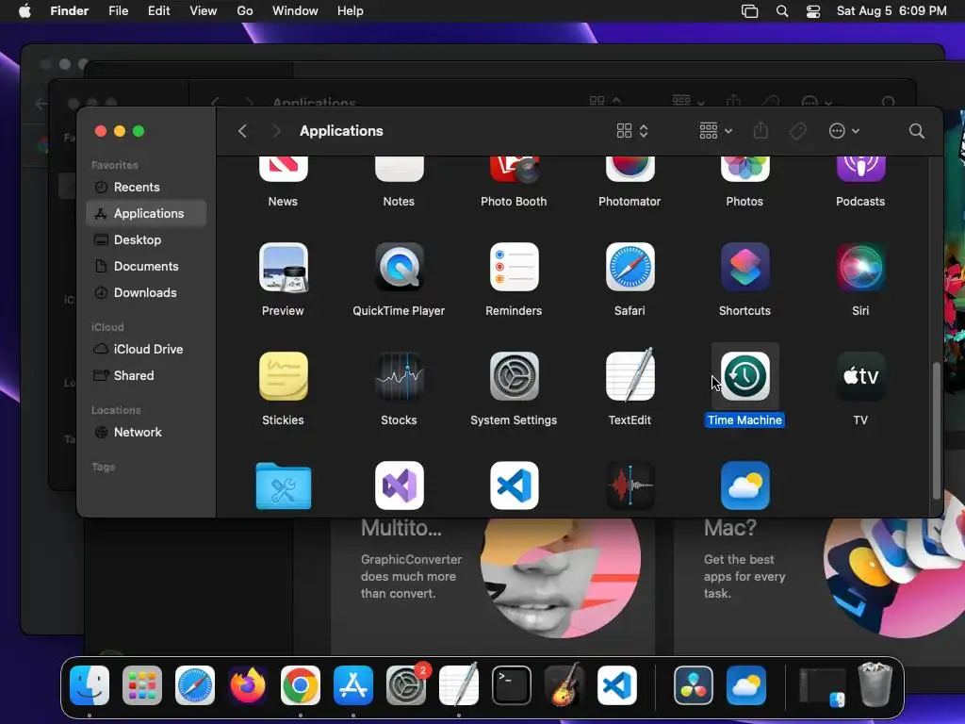This screenshot has width=965, height=724.
Task: Open Google Chrome from the Dock
Action: pos(301,685)
